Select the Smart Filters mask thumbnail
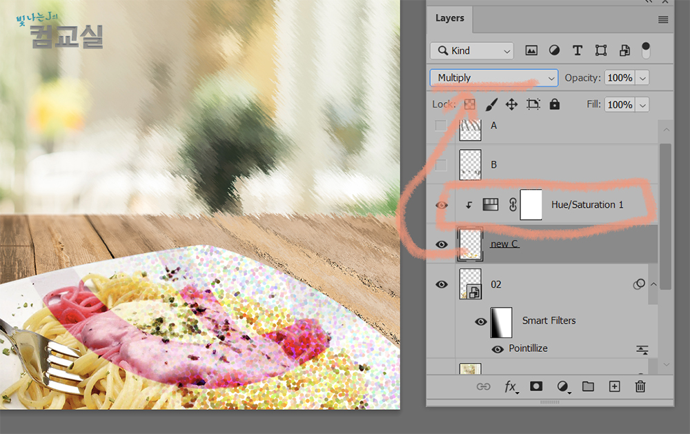Viewport: 690px width, 434px height. coord(501,322)
